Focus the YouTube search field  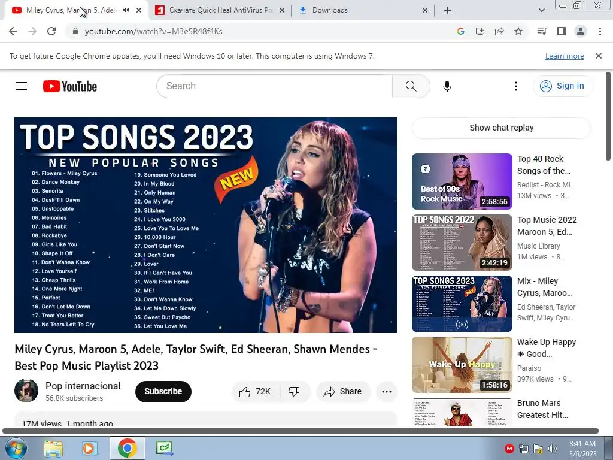(x=274, y=86)
